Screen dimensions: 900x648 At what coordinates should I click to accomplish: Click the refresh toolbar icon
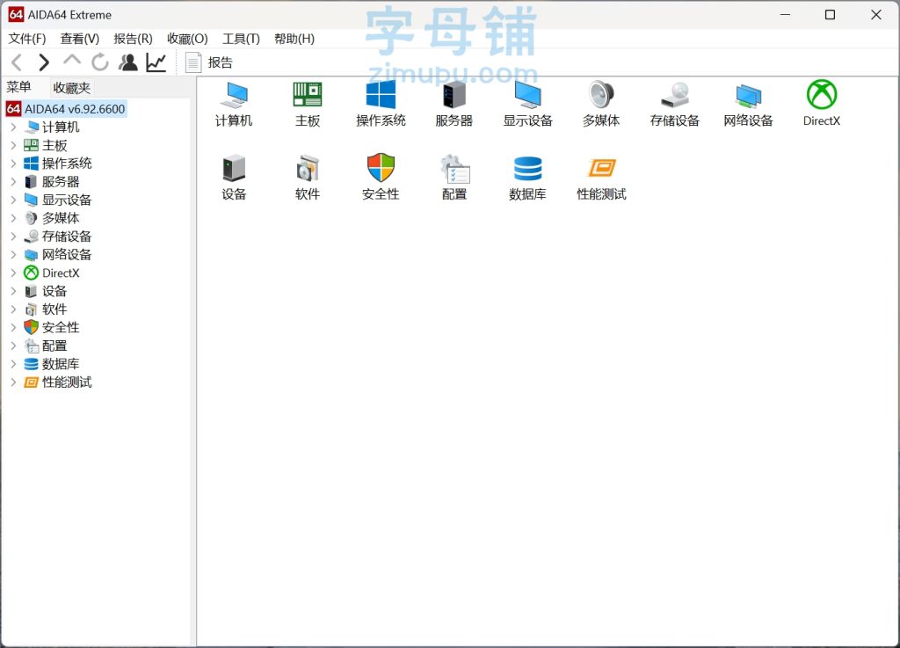(100, 62)
